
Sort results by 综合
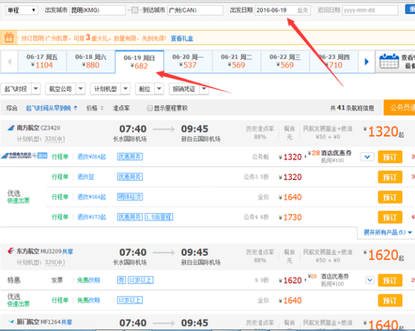tap(12, 108)
